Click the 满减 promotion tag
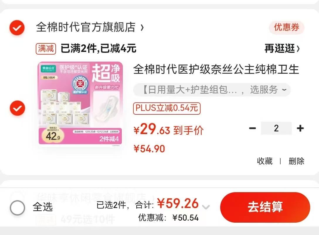The width and height of the screenshot is (319, 235). pos(46,49)
